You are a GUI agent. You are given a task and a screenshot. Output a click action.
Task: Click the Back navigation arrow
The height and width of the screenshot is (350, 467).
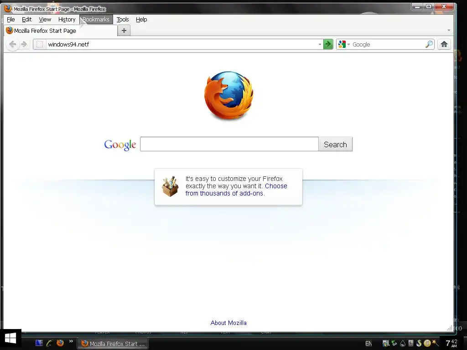coord(12,45)
